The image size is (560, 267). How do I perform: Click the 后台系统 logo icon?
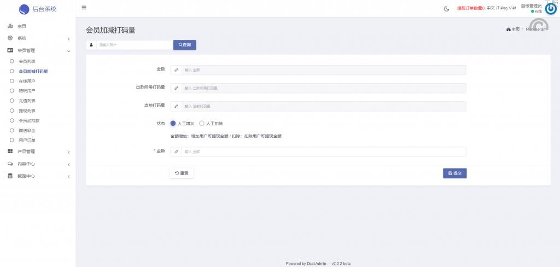pyautogui.click(x=24, y=9)
